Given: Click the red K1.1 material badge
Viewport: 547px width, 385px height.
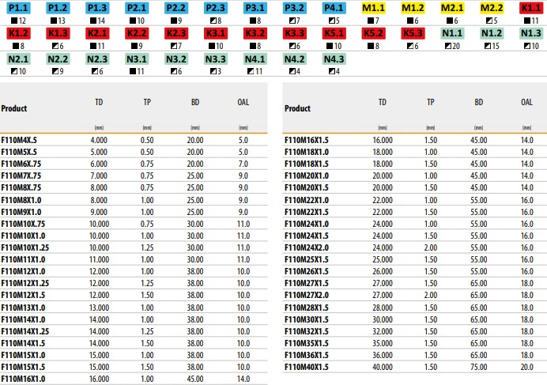Looking at the screenshot, I should coord(530,8).
